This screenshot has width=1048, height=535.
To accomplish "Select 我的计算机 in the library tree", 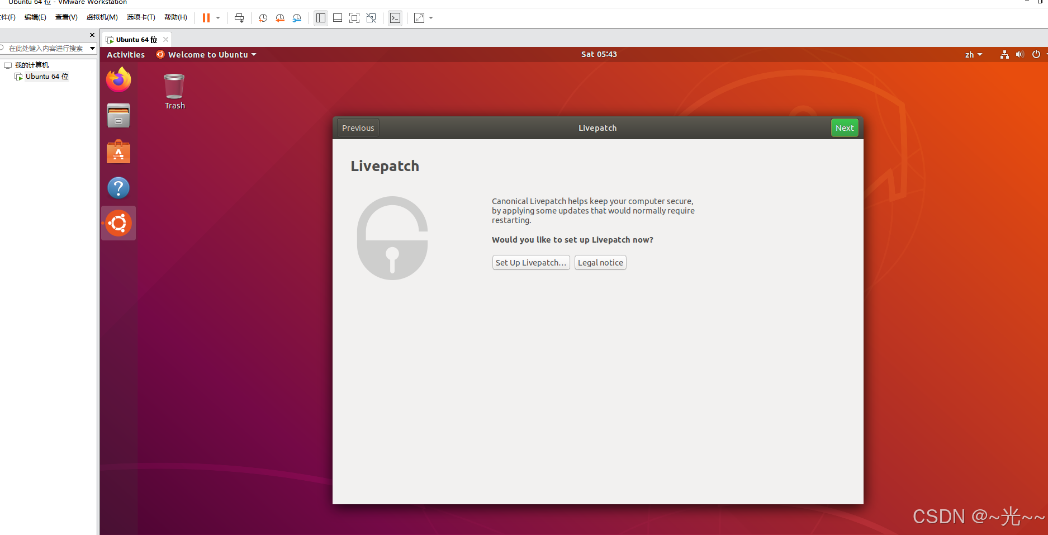I will click(32, 65).
